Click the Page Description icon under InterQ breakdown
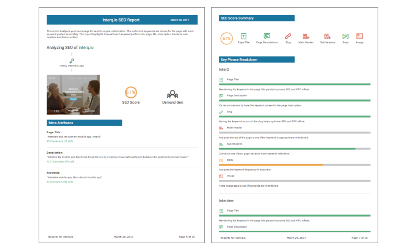 tap(221, 95)
